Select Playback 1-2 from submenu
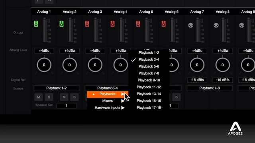The width and height of the screenshot is (255, 143). point(149,53)
